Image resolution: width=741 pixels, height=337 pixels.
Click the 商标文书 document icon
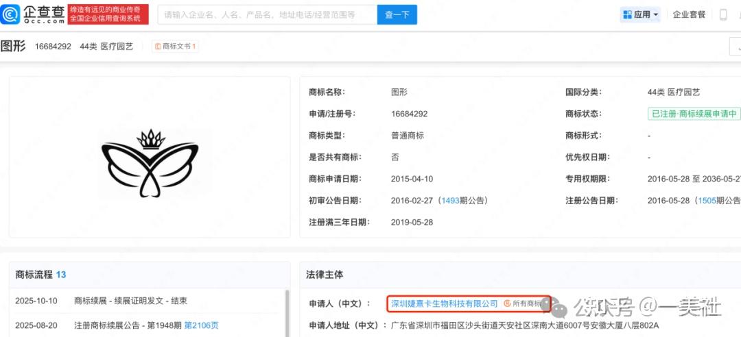click(x=158, y=47)
